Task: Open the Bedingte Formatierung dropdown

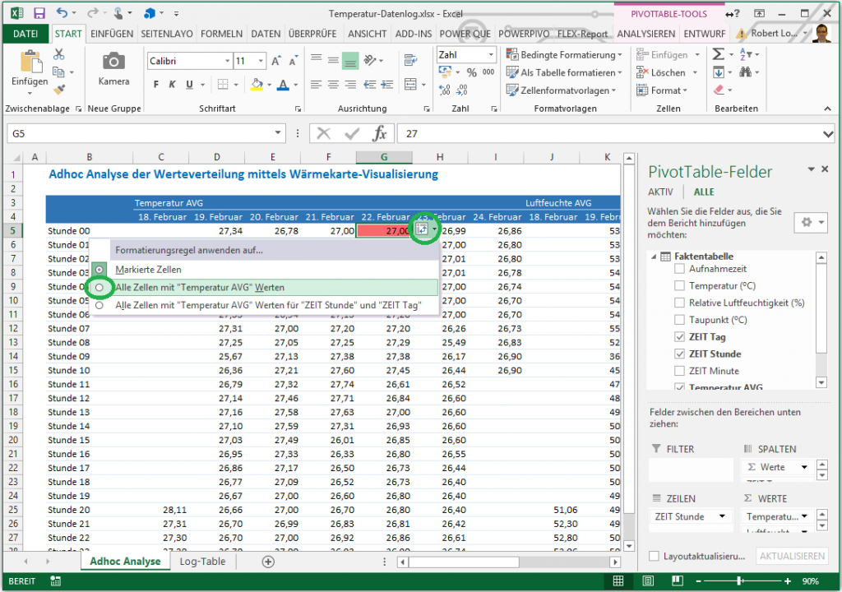Action: [566, 55]
